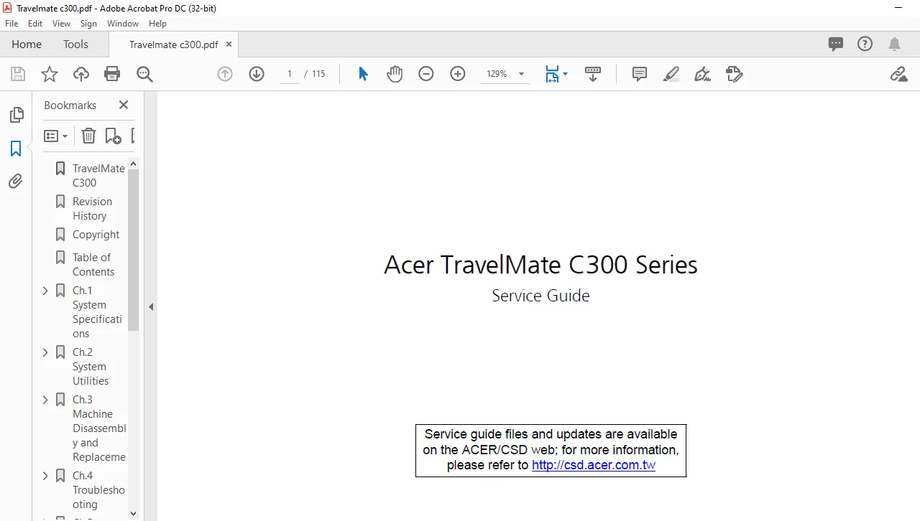Expand Ch.1 System Specifications bookmark

click(x=45, y=291)
